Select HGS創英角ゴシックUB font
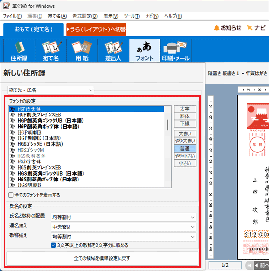269x271 pixels. tap(87, 174)
